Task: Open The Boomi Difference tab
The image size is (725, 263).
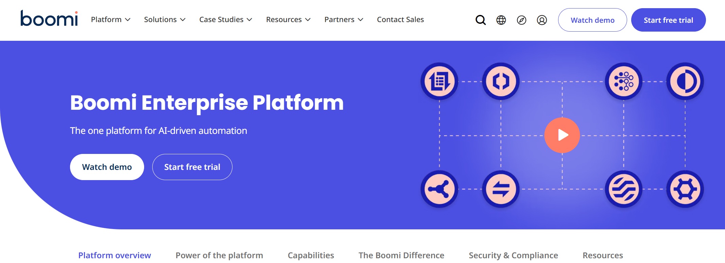Action: (401, 256)
